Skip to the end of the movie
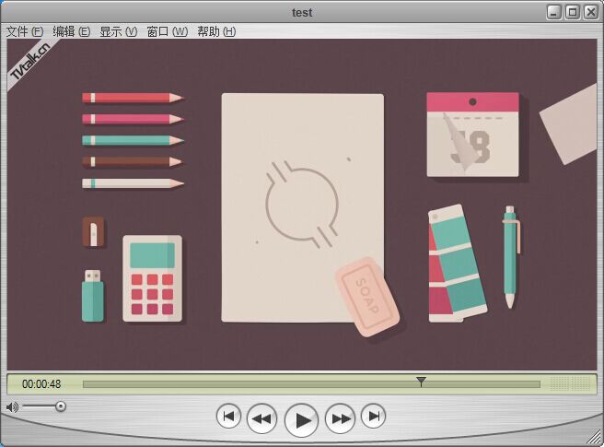The image size is (604, 447). (x=373, y=416)
